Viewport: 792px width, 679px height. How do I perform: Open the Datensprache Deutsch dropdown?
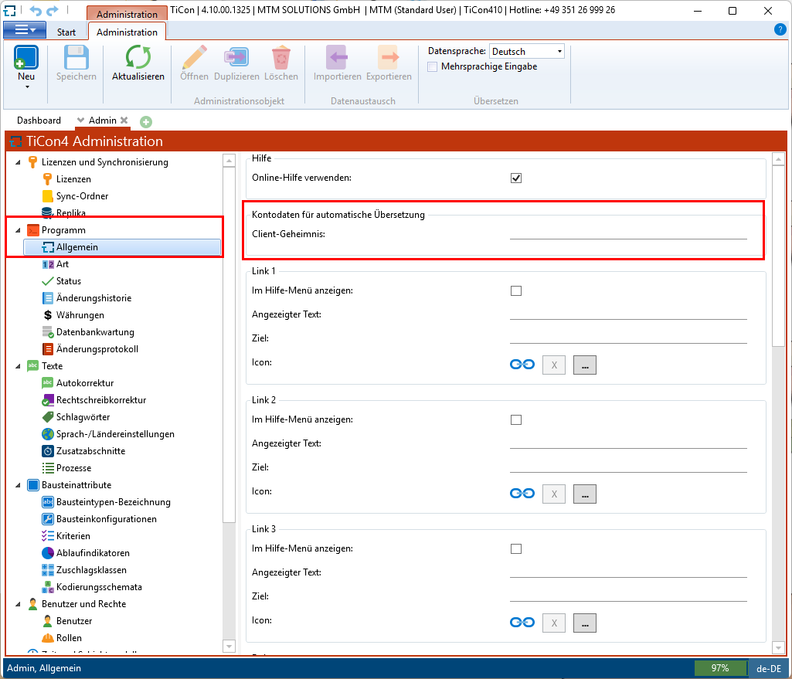(x=527, y=51)
